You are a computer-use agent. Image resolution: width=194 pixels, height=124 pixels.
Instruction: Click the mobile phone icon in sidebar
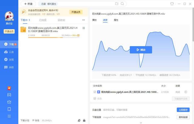pos(9,109)
